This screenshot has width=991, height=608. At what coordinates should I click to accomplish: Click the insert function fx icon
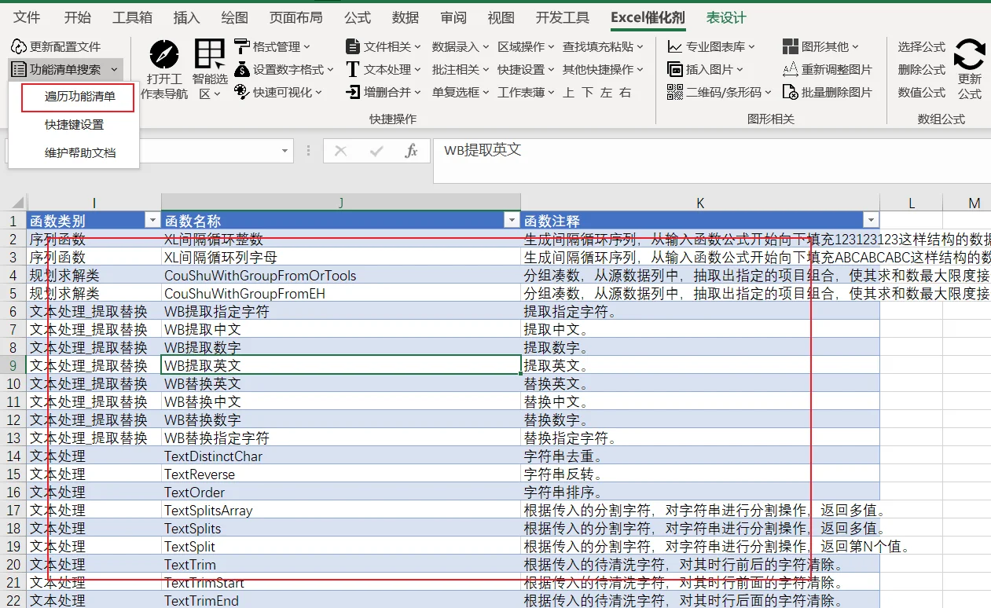[410, 151]
